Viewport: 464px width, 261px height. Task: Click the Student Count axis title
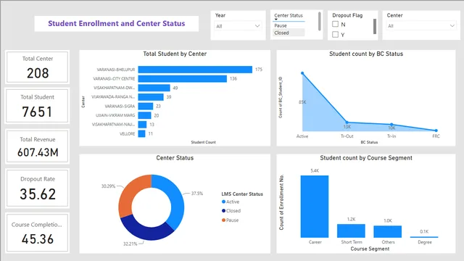tap(203, 142)
